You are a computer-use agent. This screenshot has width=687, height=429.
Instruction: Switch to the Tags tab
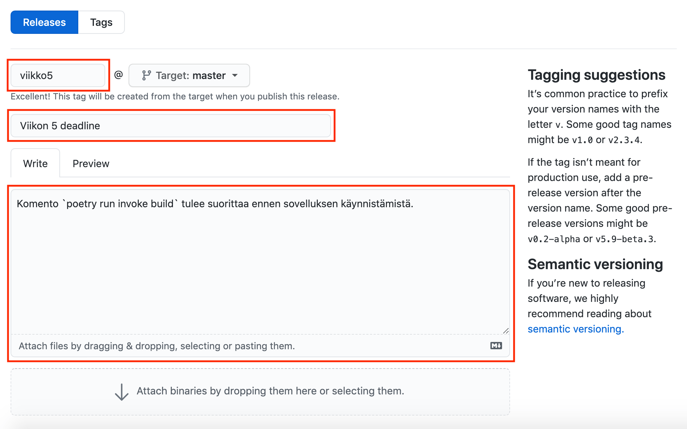[101, 22]
